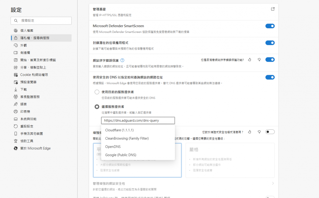Screen dimensions: 319x198
Task: Choose Cloudflare (1.1.1.1) from dropdown
Action: click(138, 130)
